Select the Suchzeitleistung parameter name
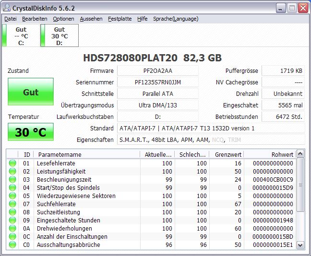Viewport: 311px width, 256px height. coord(59,212)
